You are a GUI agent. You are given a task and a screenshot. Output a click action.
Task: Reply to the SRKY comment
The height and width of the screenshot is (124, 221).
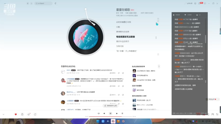[123, 73]
